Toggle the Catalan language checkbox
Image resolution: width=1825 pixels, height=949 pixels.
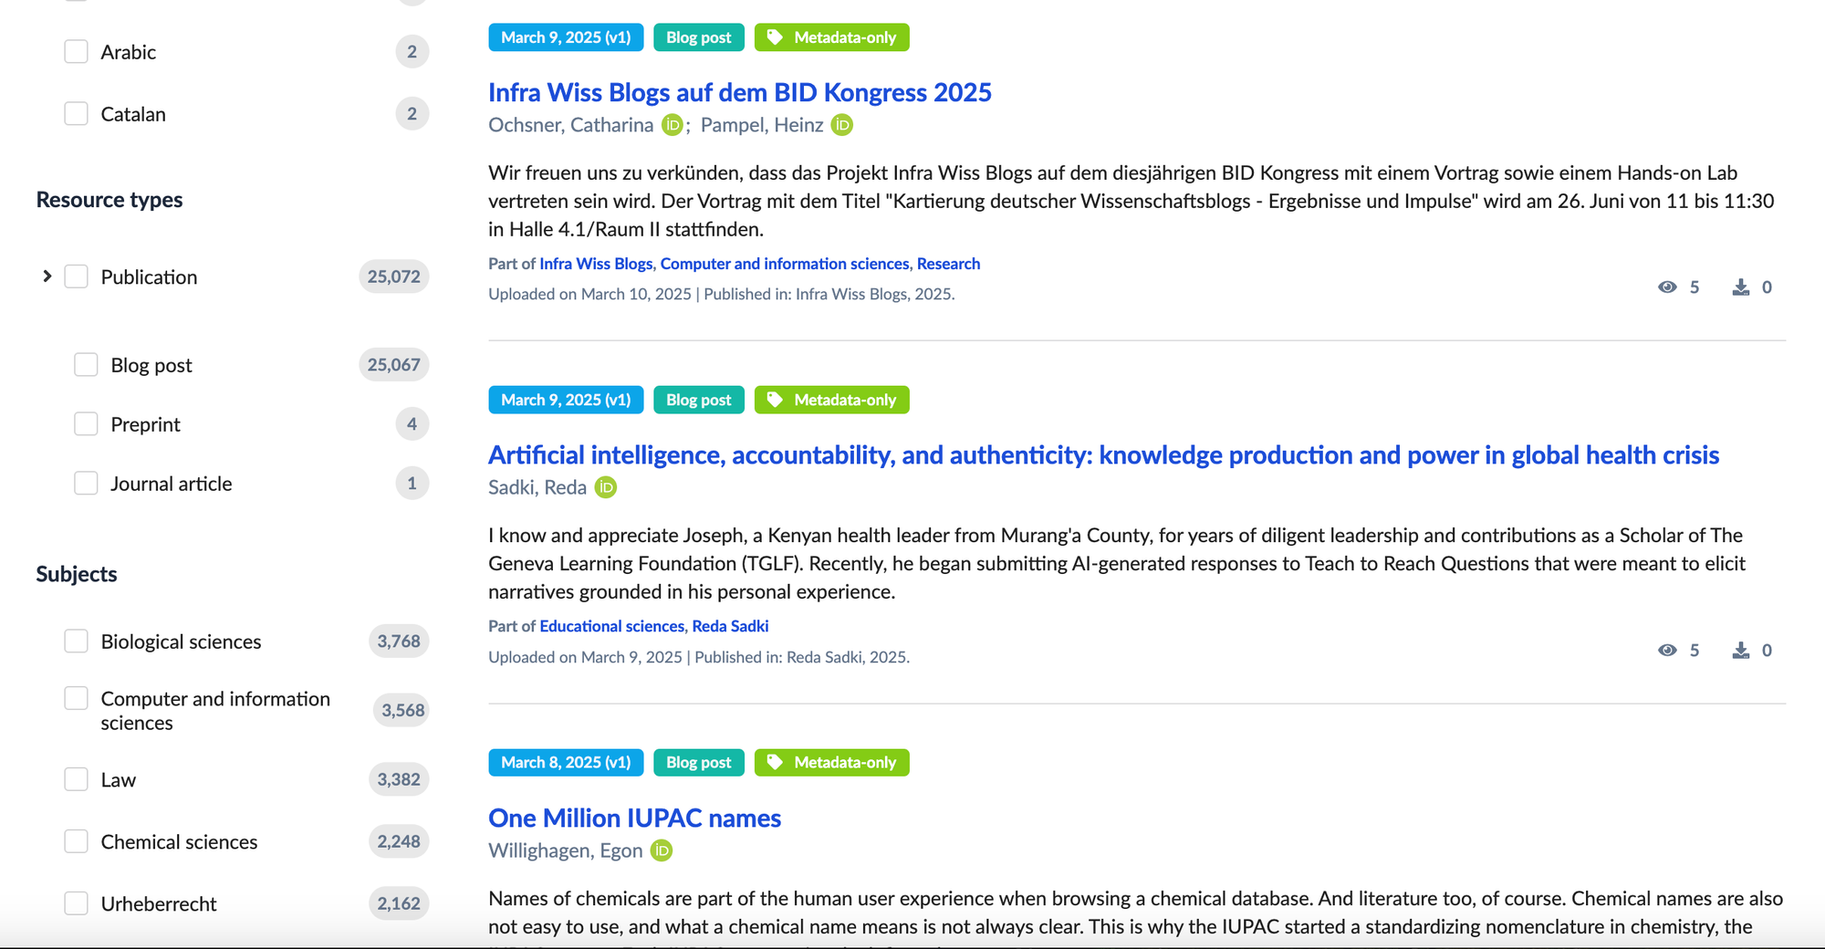point(77,114)
